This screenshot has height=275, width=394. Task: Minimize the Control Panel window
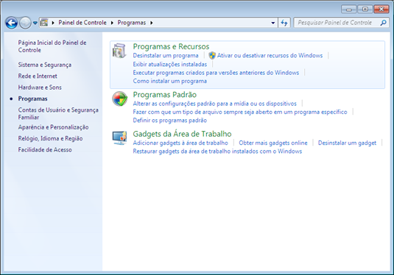tap(349, 10)
